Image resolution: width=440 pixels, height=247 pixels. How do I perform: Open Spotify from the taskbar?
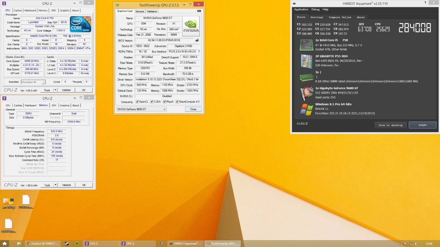pos(77,244)
